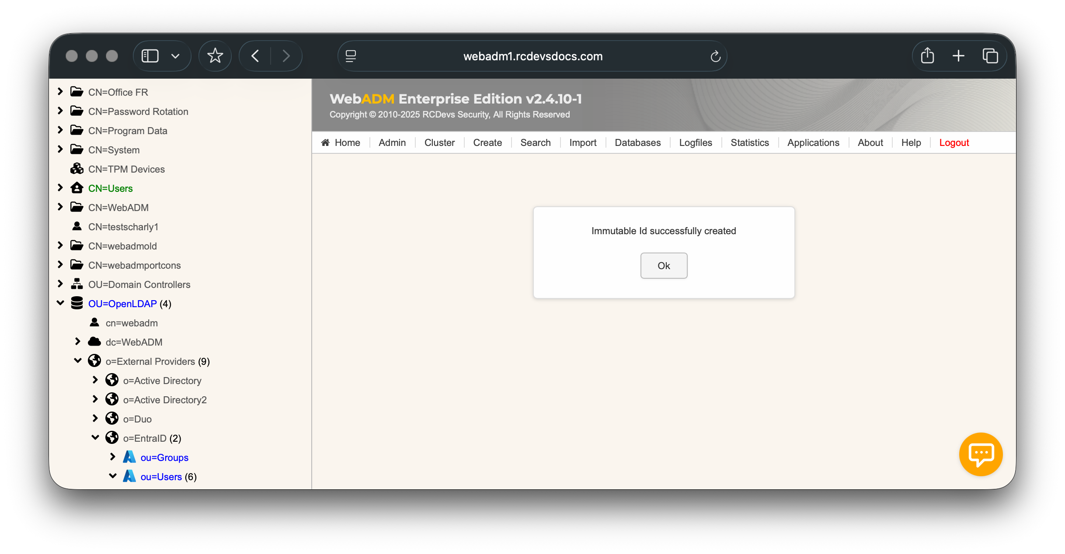The image size is (1065, 554).
Task: Expand the CN=Users container
Action: click(x=60, y=188)
